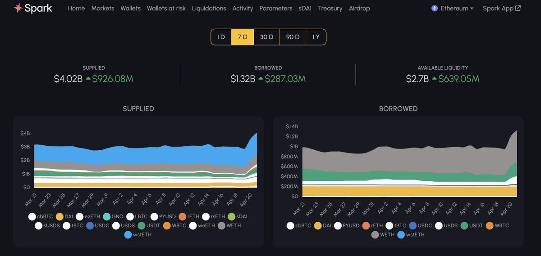Viewport: 541px width, 256px height.
Task: Click the AVAILABLE LIQUIDITY label
Action: tap(443, 68)
